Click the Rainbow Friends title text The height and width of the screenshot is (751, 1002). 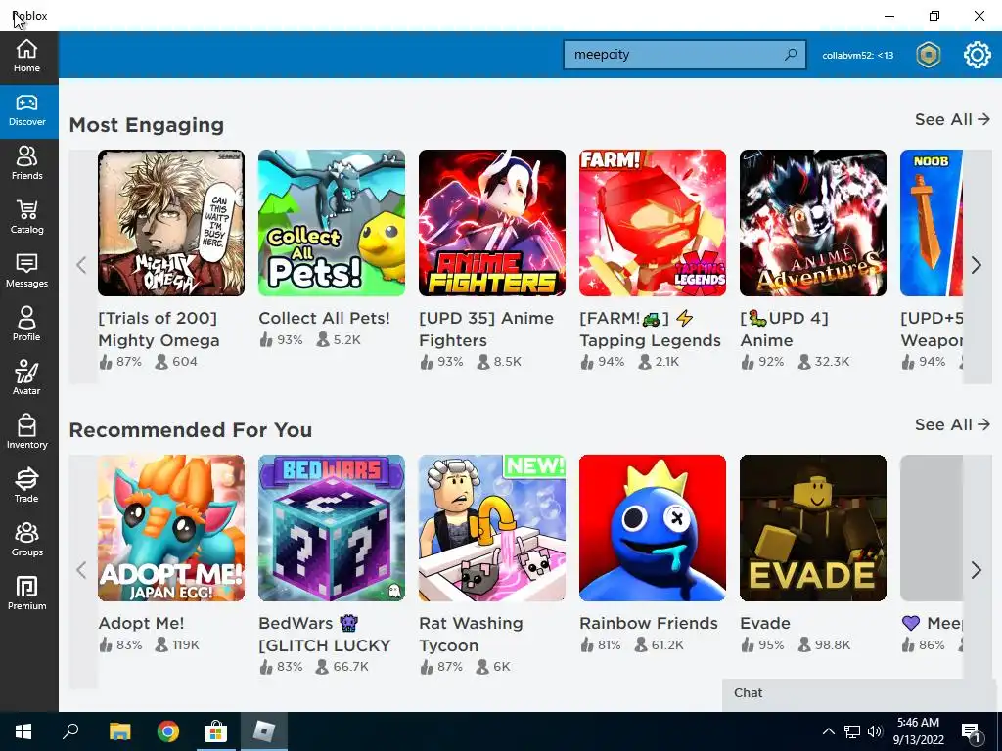pos(649,623)
